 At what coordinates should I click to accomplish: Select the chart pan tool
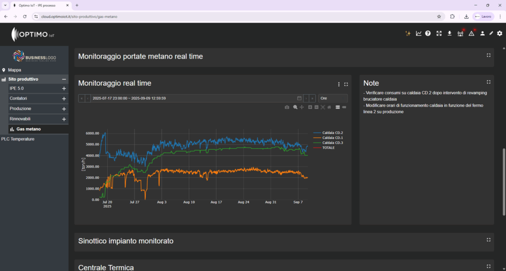[302, 107]
